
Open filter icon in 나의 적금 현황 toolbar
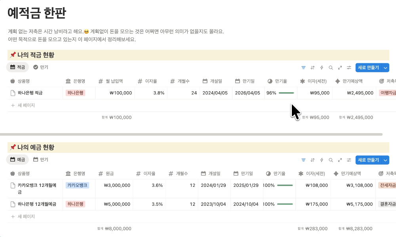pos(304,68)
